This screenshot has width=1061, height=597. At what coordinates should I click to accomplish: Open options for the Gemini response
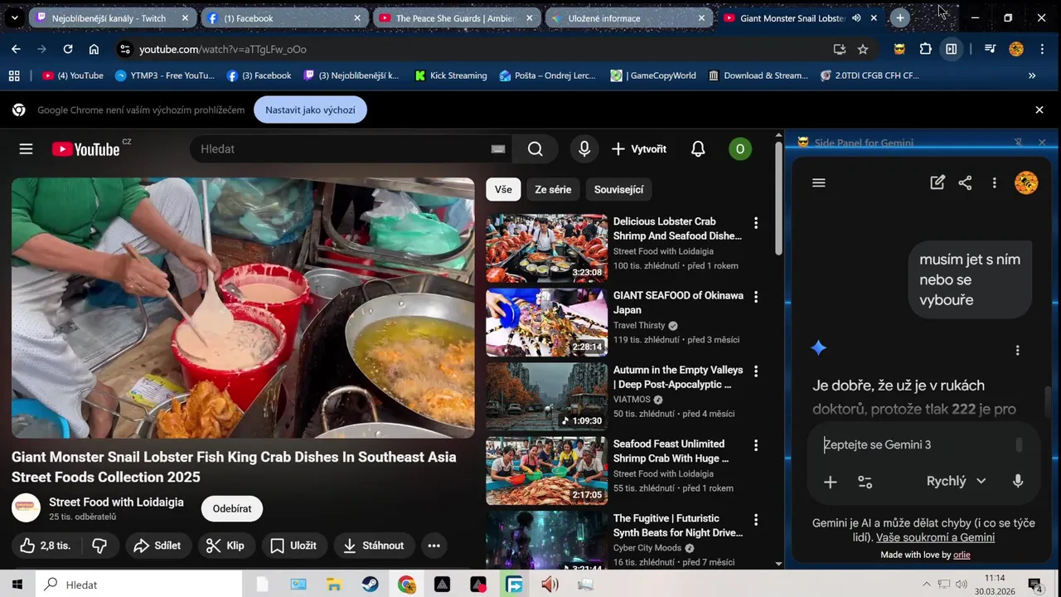[x=1017, y=351]
